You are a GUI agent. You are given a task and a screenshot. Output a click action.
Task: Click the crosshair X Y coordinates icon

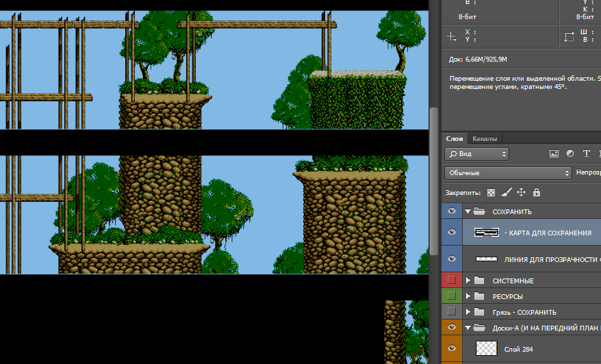click(x=450, y=36)
